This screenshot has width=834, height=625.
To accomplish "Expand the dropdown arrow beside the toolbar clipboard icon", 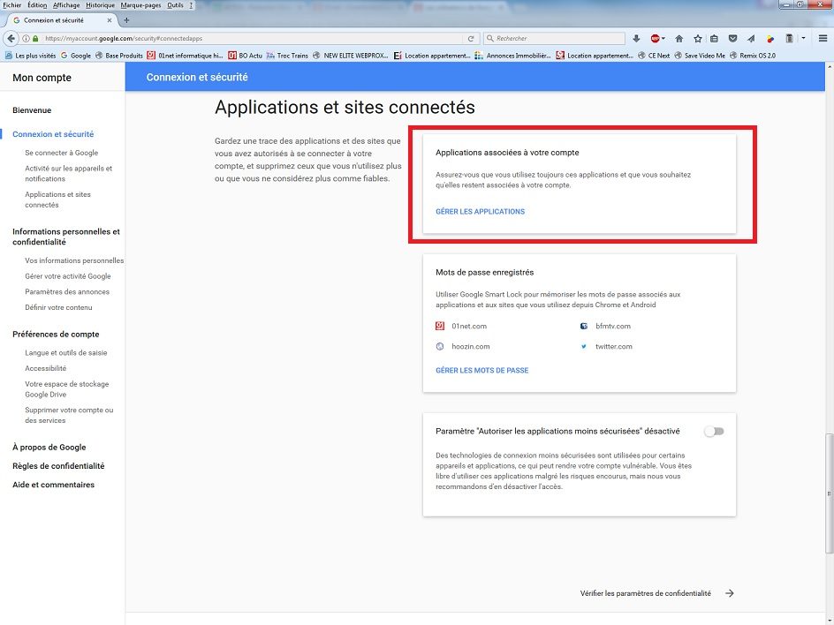I will (802, 39).
